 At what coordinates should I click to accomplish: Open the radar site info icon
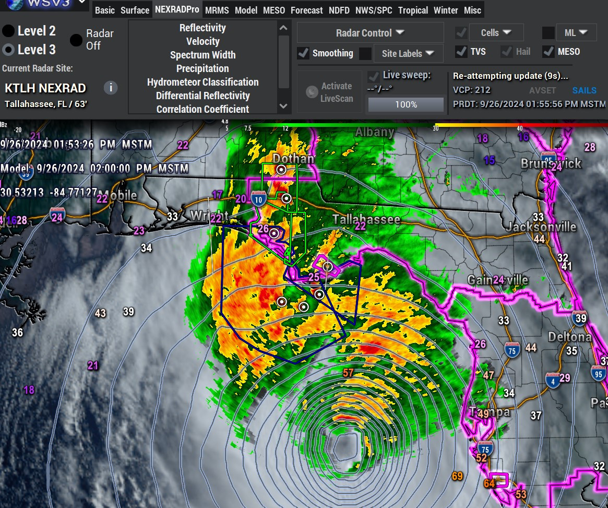(111, 88)
